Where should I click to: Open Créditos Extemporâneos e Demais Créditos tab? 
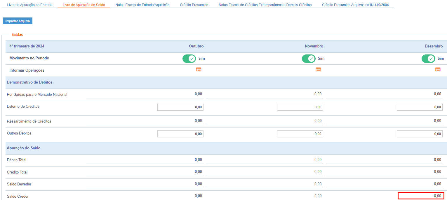265,5
